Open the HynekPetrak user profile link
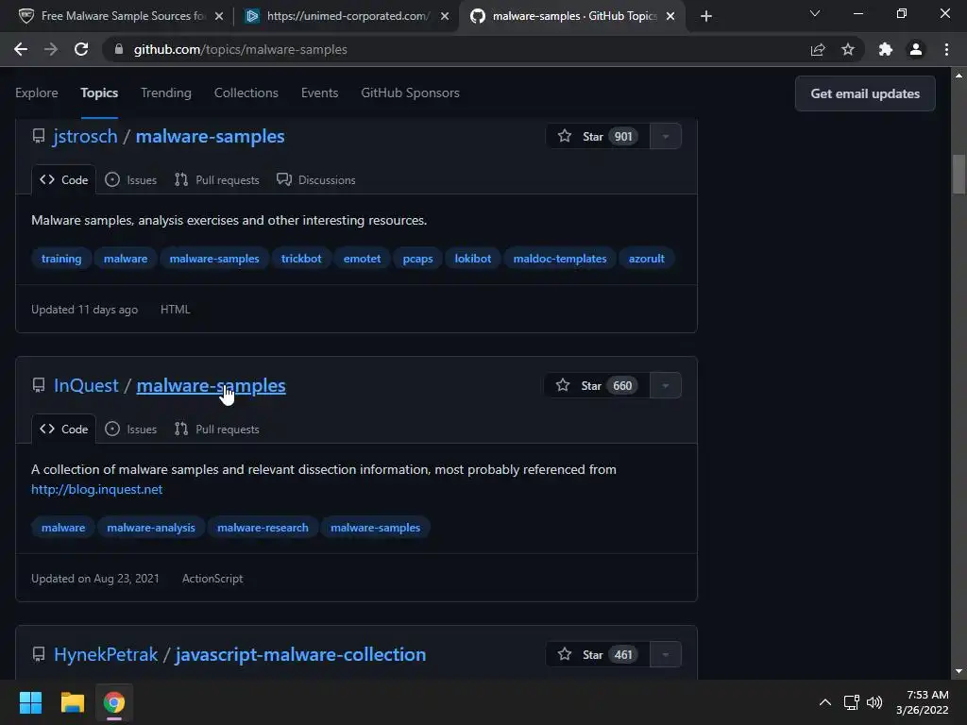Screen dimensions: 967x725 [x=106, y=654]
